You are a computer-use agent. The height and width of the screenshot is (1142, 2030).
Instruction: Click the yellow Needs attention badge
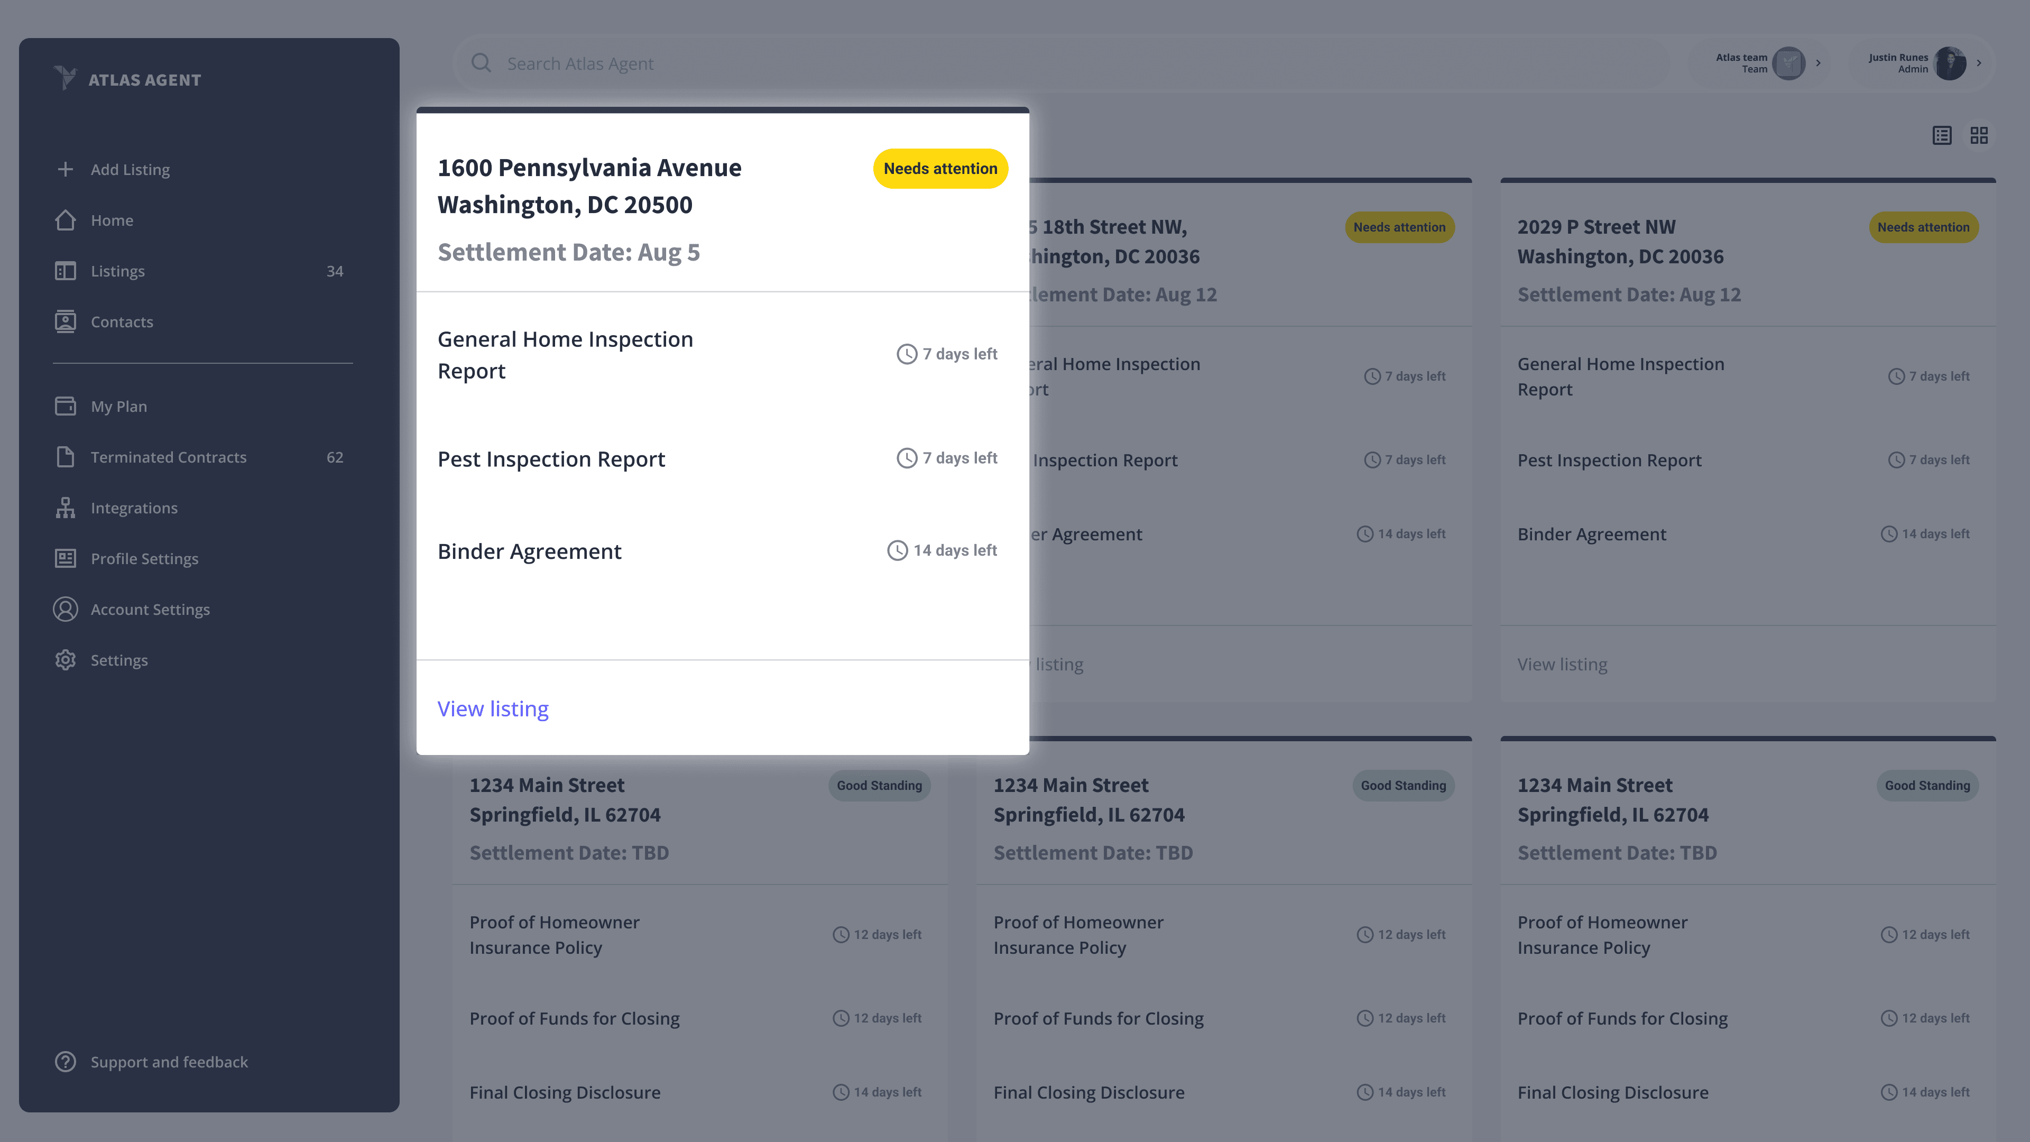coord(940,169)
